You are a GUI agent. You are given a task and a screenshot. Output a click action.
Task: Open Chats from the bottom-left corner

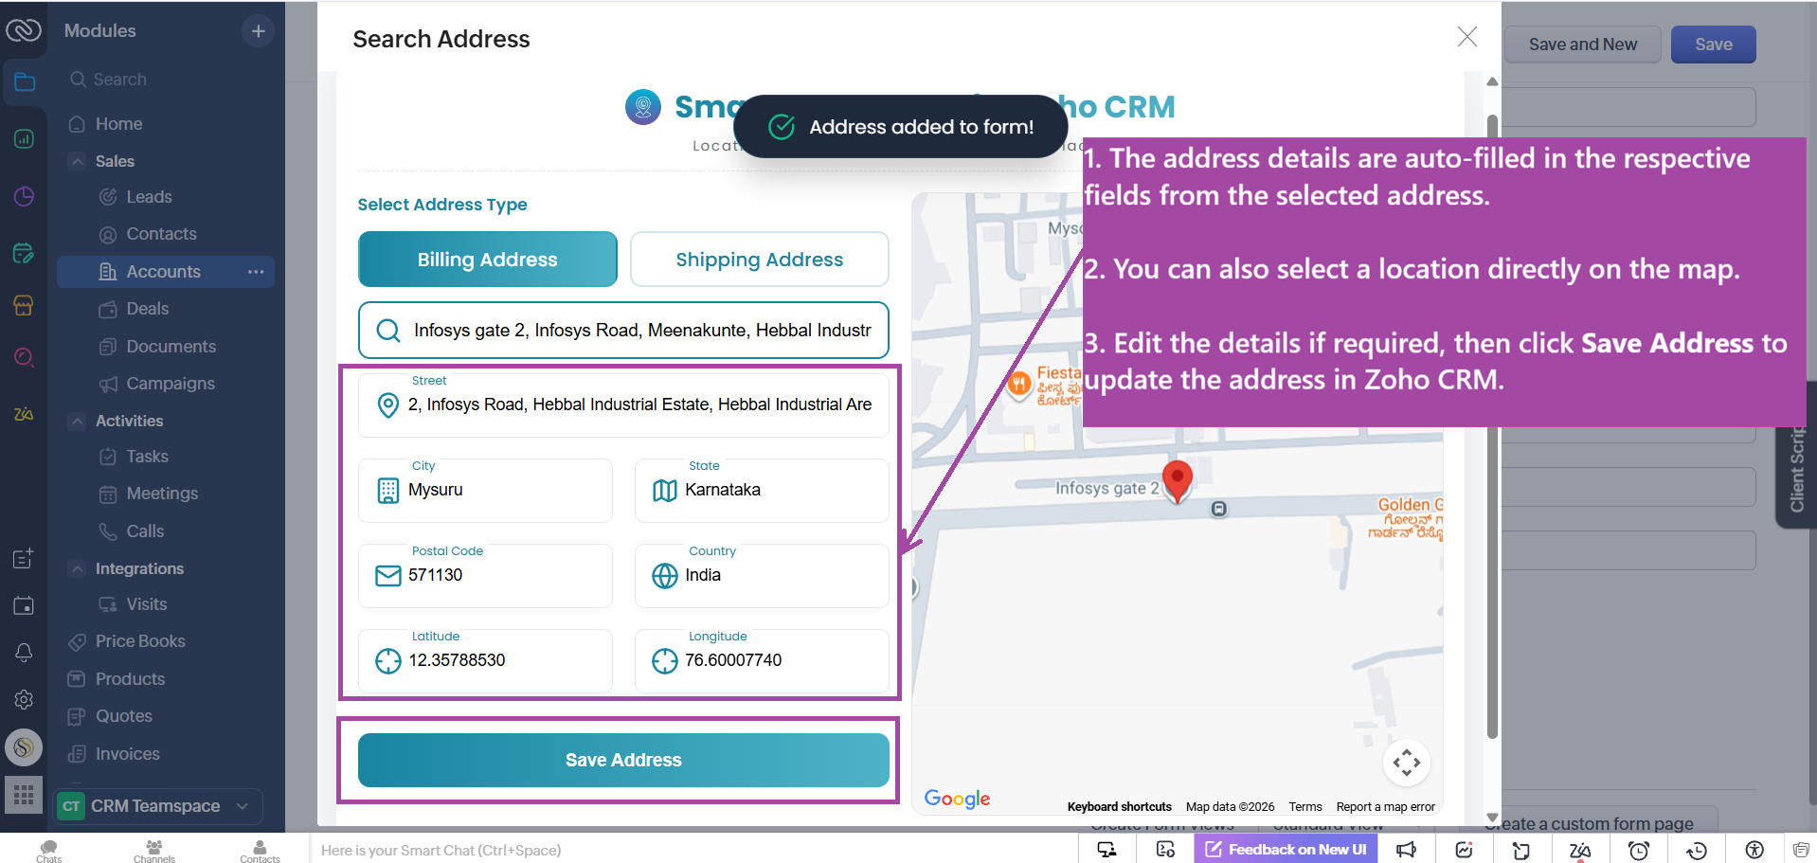pyautogui.click(x=47, y=850)
